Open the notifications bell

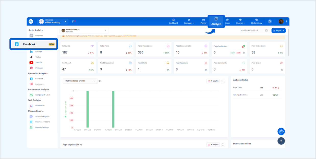[x=270, y=21]
